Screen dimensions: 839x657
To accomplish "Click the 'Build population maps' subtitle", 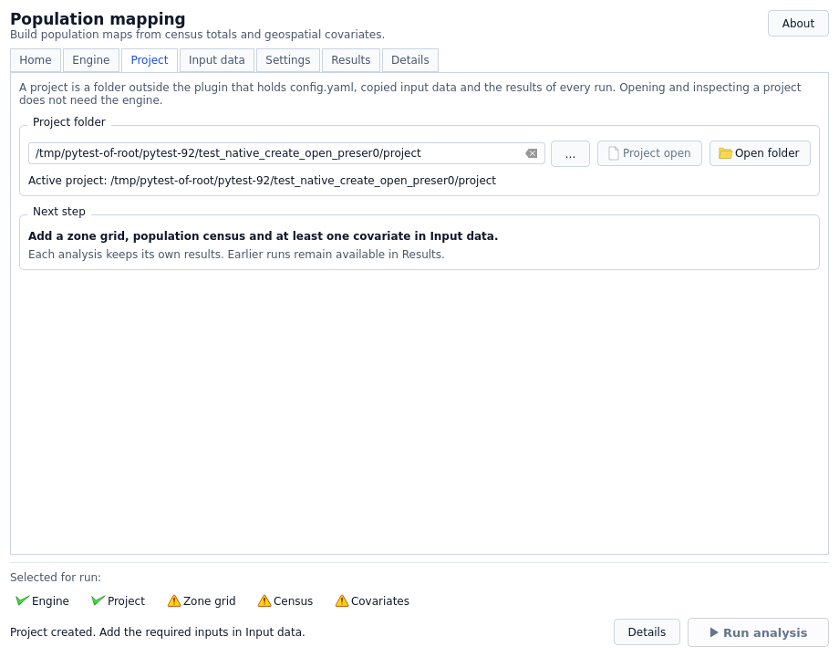I will pyautogui.click(x=198, y=35).
